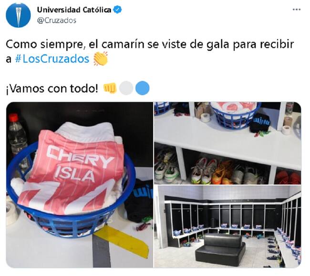Click the blue verified badge

(117, 10)
